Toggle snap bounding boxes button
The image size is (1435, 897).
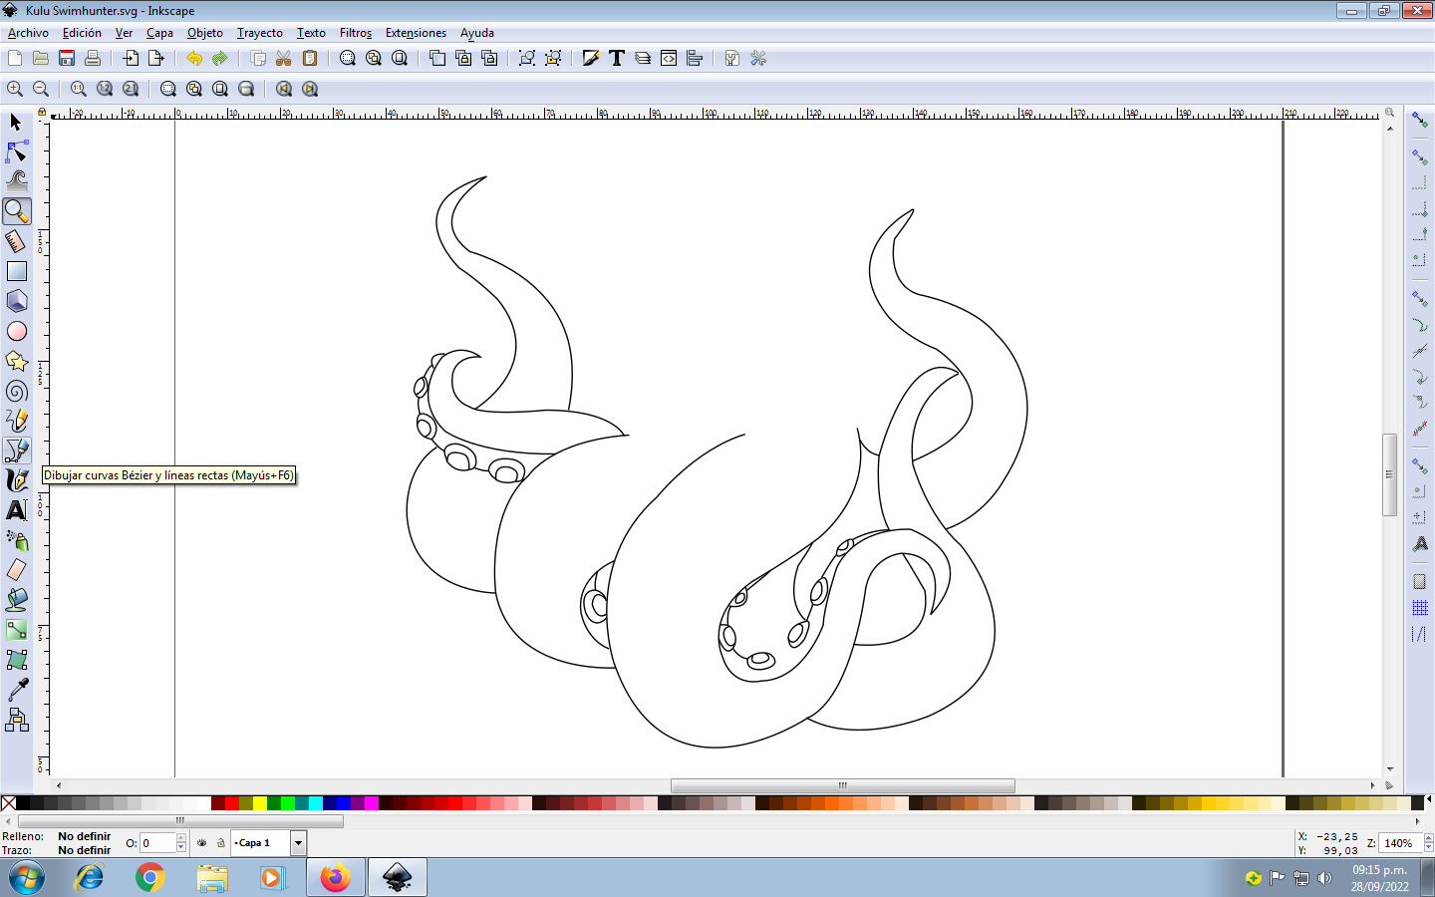(1420, 156)
